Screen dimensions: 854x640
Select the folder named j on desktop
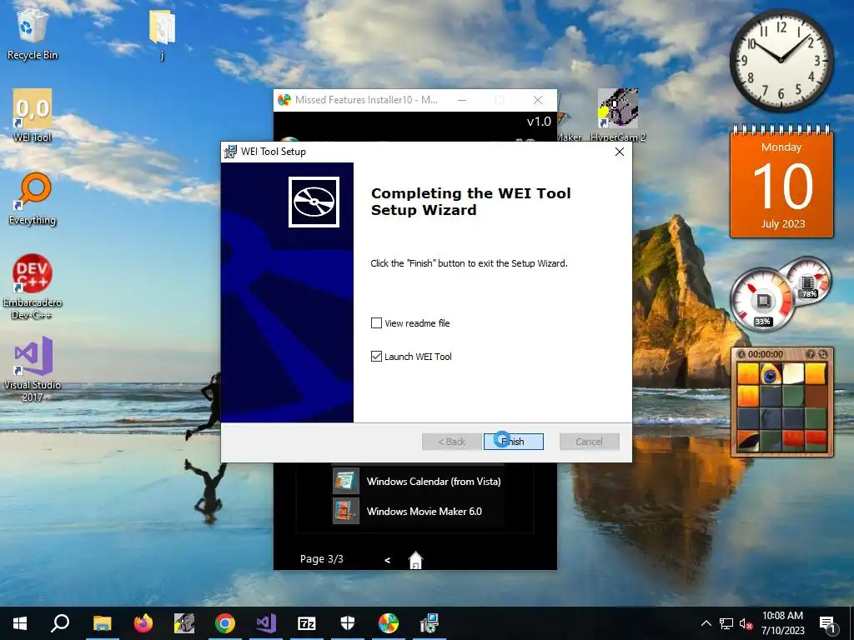[x=163, y=33]
